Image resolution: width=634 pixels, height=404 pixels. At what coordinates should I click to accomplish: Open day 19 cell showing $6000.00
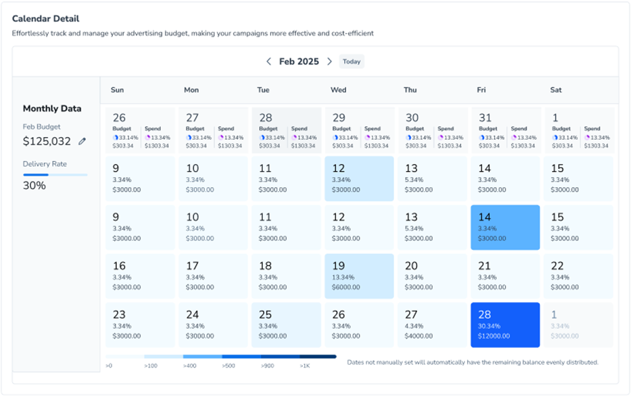(x=359, y=276)
